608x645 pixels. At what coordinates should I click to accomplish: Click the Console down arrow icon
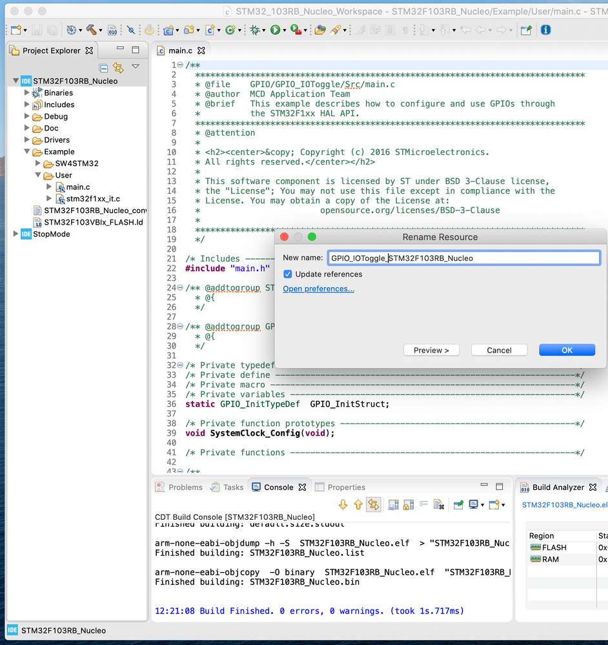pyautogui.click(x=343, y=505)
